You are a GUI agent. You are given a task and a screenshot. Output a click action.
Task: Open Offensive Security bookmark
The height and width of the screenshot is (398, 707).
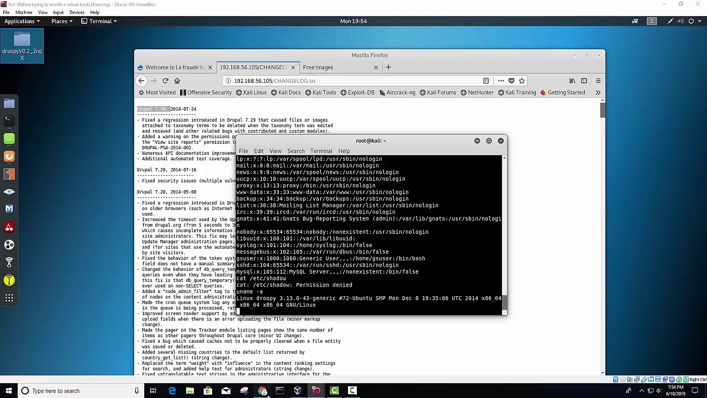pos(205,92)
